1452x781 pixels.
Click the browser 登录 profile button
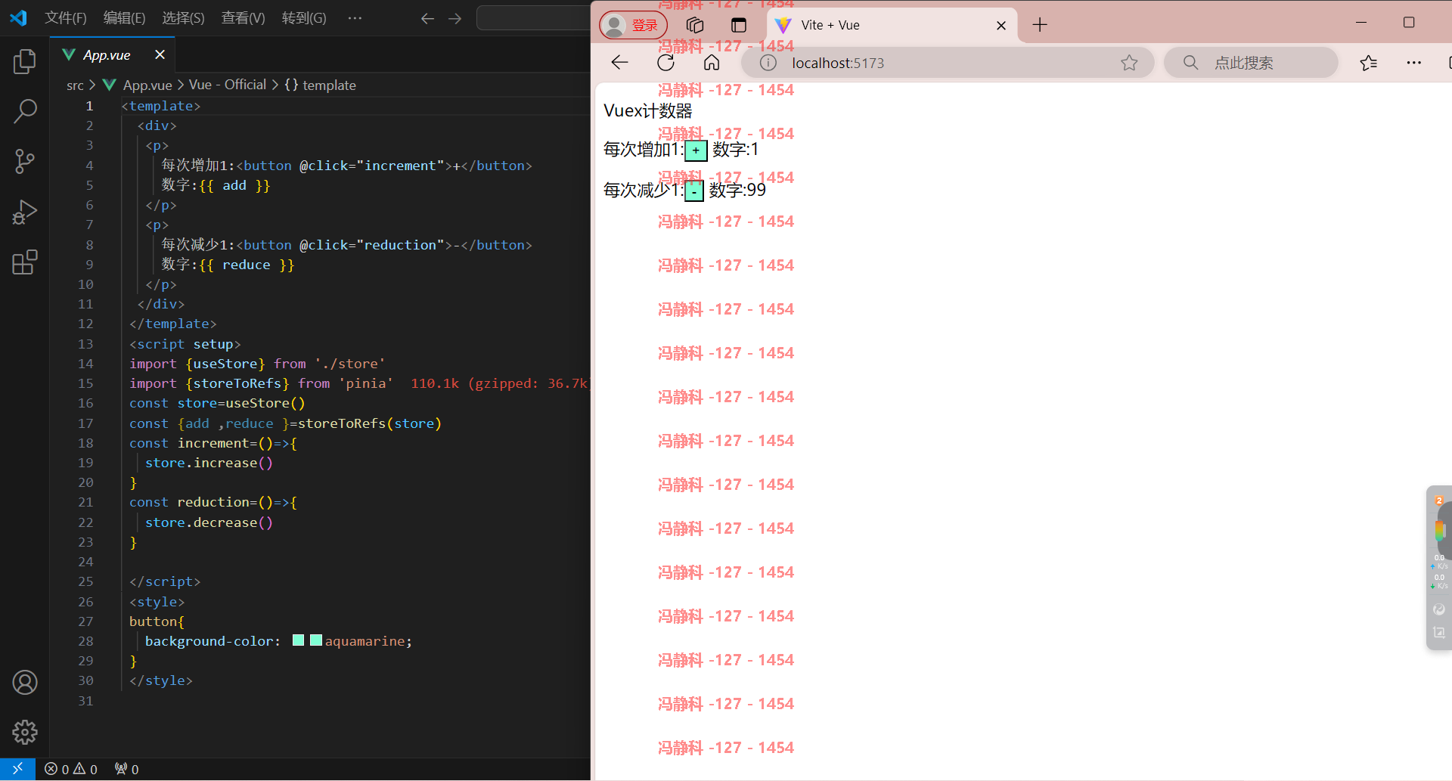(633, 25)
